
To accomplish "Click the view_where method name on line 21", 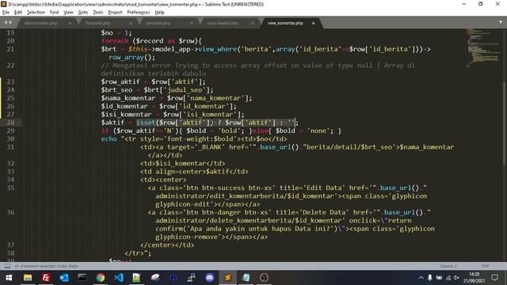I will (218, 49).
